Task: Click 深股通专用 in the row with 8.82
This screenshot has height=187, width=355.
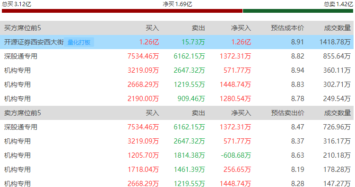Action: (x=21, y=56)
